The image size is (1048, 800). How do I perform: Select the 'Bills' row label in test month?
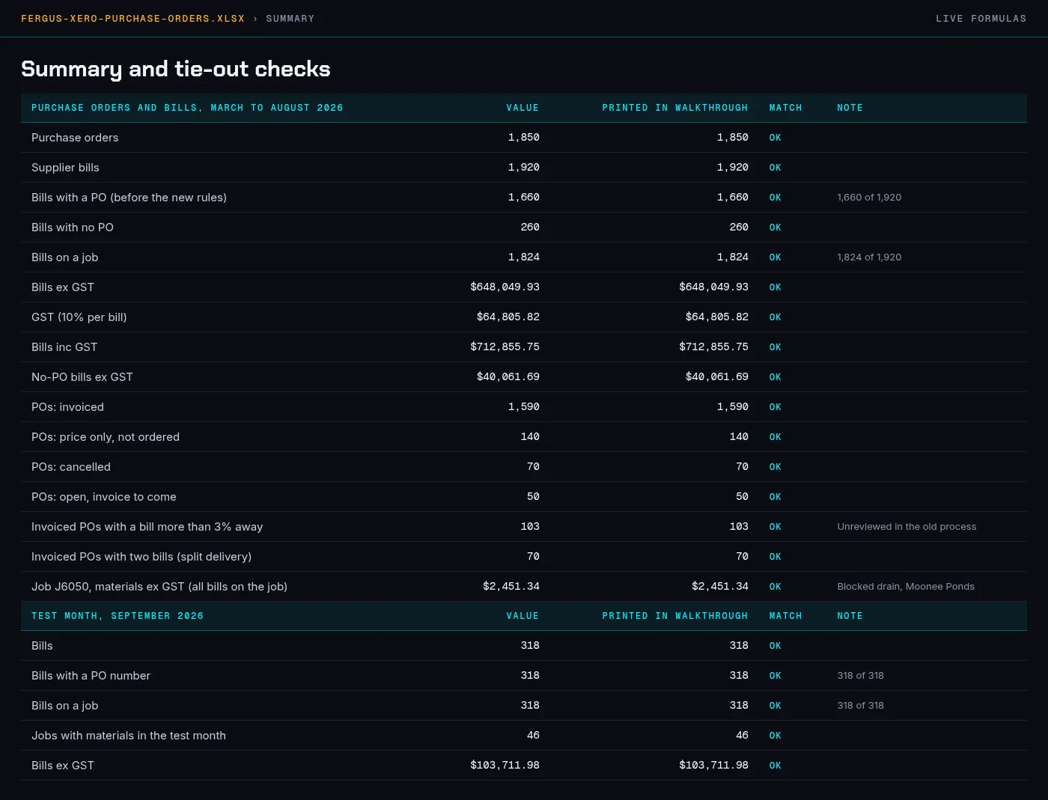pyautogui.click(x=42, y=646)
